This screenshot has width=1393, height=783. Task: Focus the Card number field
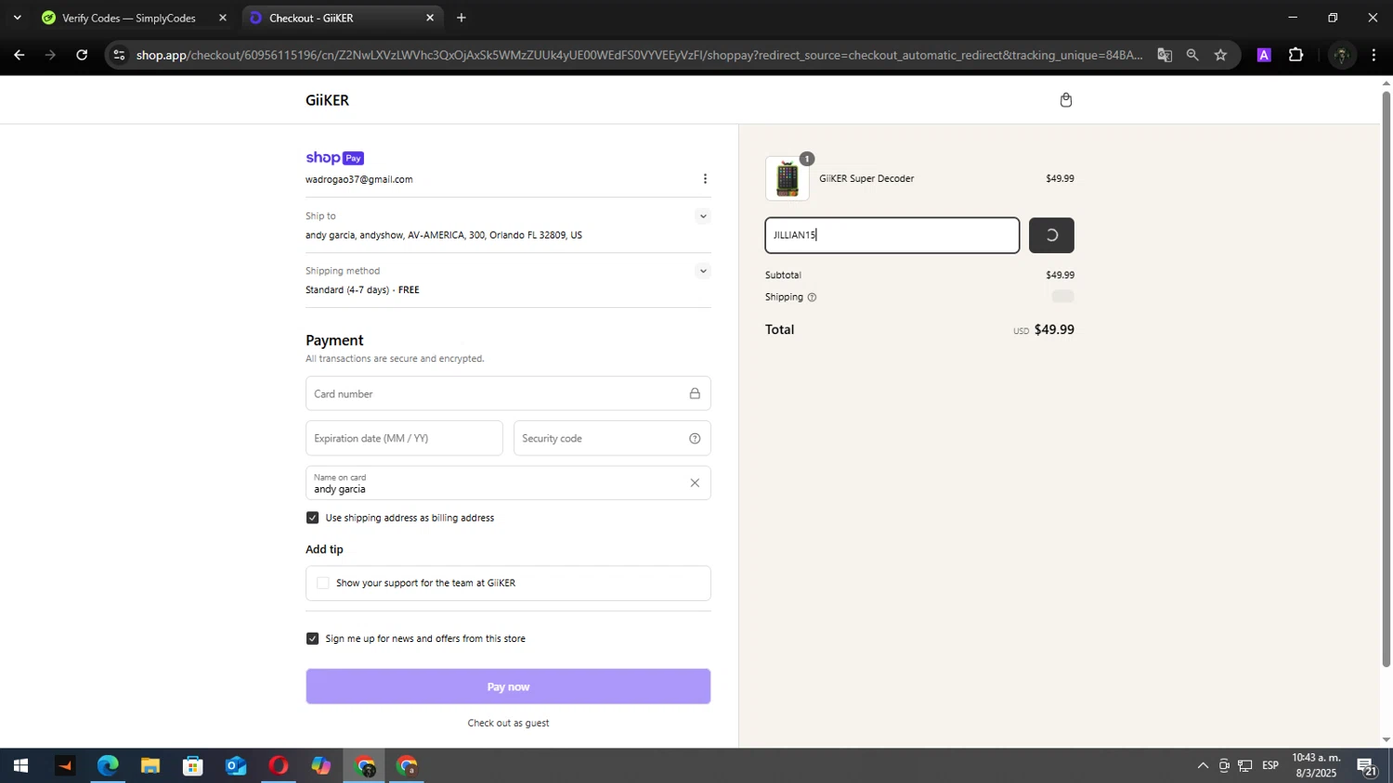[x=508, y=393]
